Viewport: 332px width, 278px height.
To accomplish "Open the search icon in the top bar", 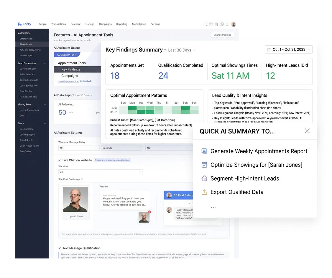I will (x=205, y=24).
